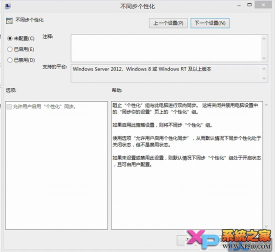275x252 pixels.
Task: Go to previous setting 上一个设置(P)
Action: click(168, 23)
